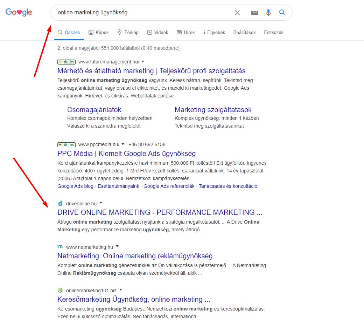Click the ppcmedia phone number +36 30 692 6158
The width and height of the screenshot is (364, 327).
click(x=147, y=144)
